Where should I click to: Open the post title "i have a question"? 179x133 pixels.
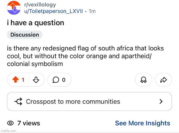coord(36,23)
